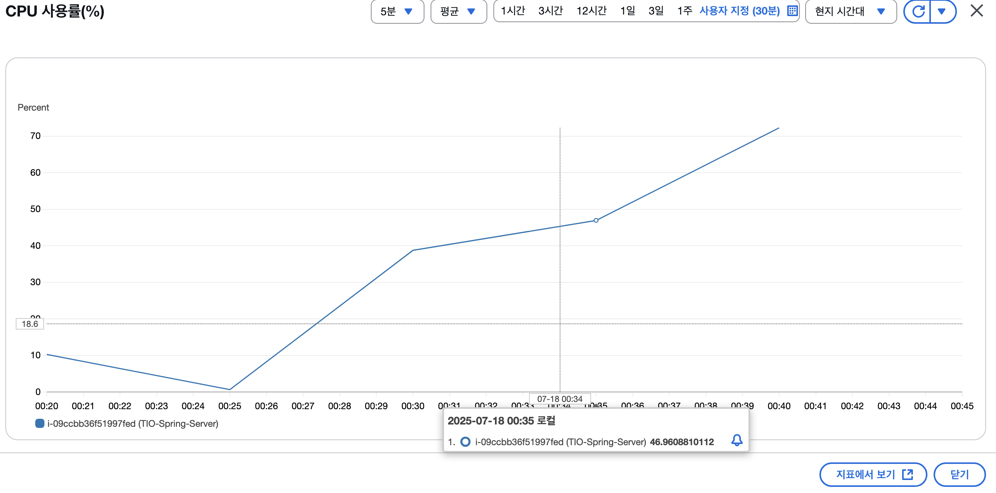Open the 5분 period dropdown

tap(397, 11)
